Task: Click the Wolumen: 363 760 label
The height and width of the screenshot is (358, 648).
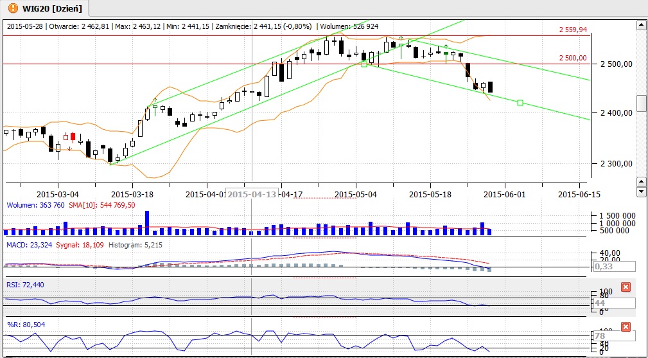Action: tap(35, 204)
